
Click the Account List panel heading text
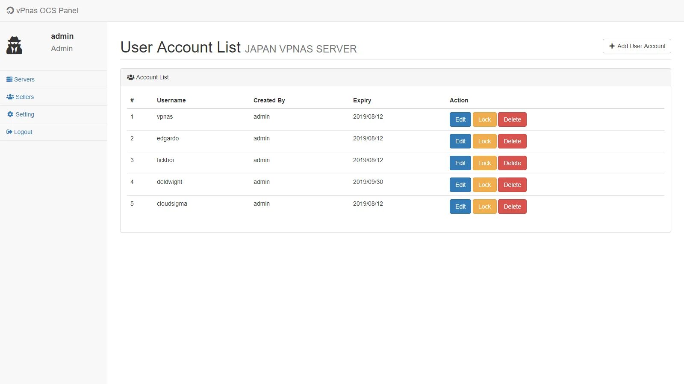point(152,77)
